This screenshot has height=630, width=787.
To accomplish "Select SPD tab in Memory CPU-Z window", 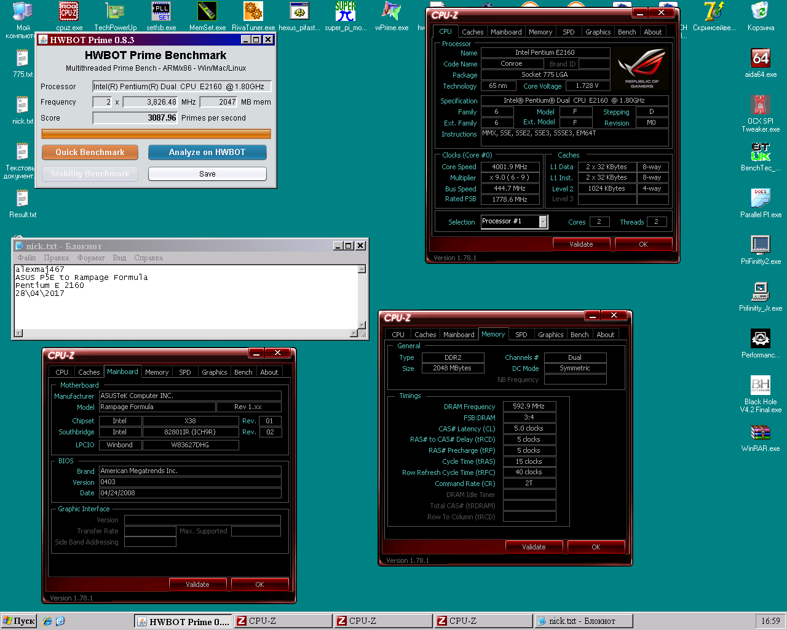I will pyautogui.click(x=521, y=335).
